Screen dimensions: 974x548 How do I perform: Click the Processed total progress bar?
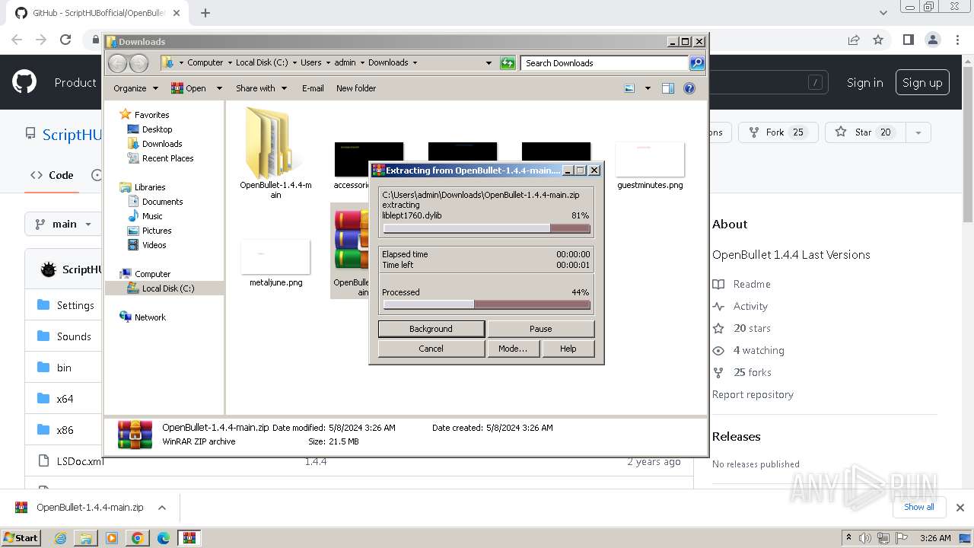point(486,304)
